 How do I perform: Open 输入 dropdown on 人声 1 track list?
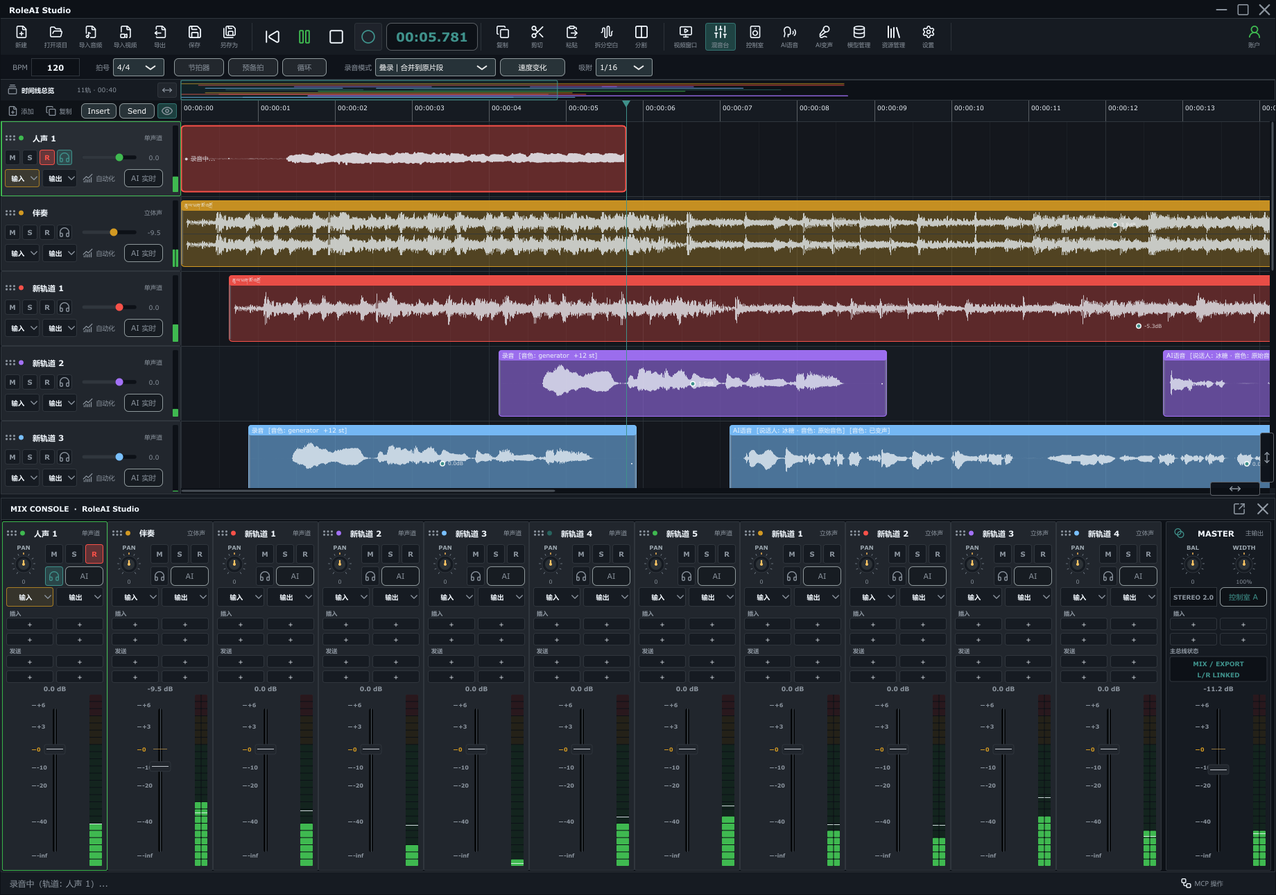[22, 178]
